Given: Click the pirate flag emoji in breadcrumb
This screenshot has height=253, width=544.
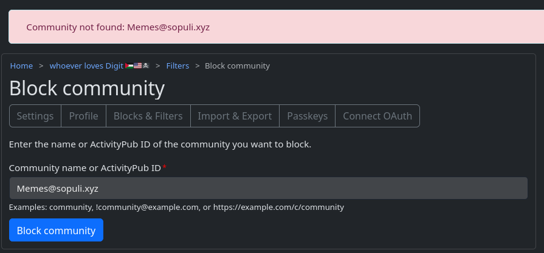Looking at the screenshot, I should [145, 66].
